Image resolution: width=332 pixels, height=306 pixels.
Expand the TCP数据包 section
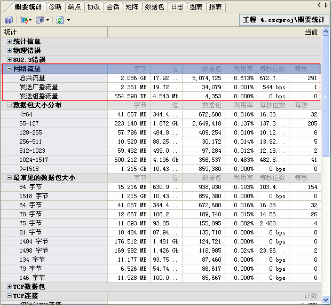(x=9, y=286)
